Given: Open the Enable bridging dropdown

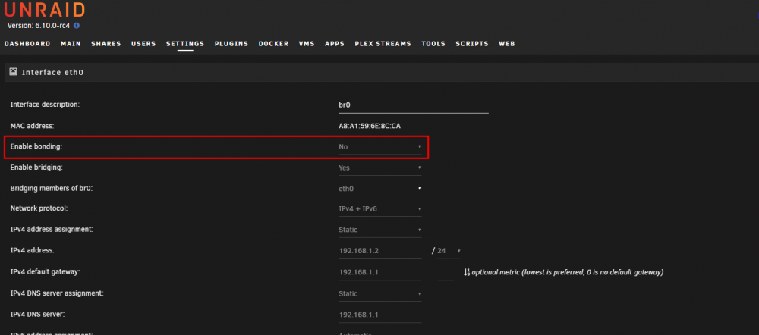Looking at the screenshot, I should coord(380,167).
